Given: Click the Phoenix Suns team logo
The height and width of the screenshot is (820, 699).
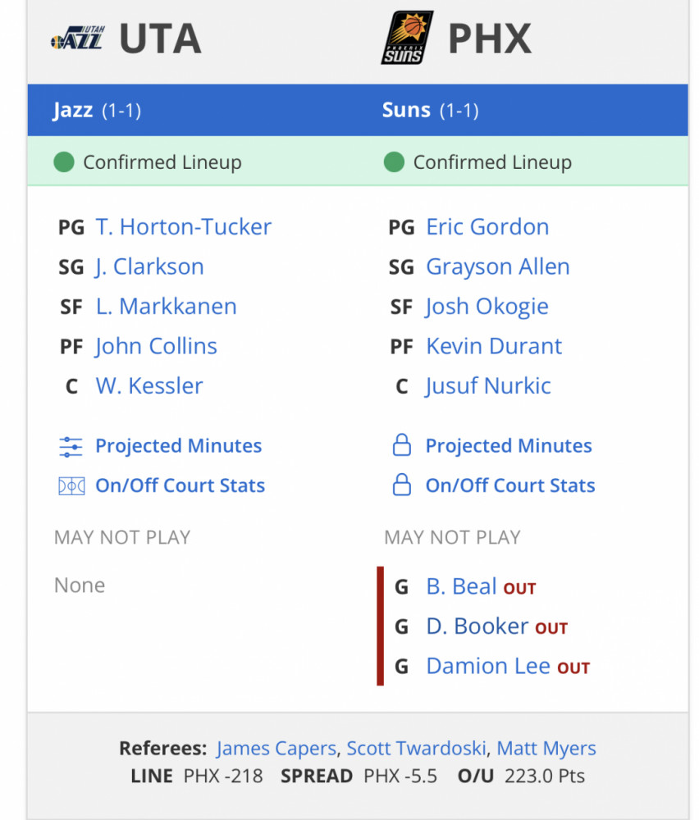Looking at the screenshot, I should coord(407,38).
